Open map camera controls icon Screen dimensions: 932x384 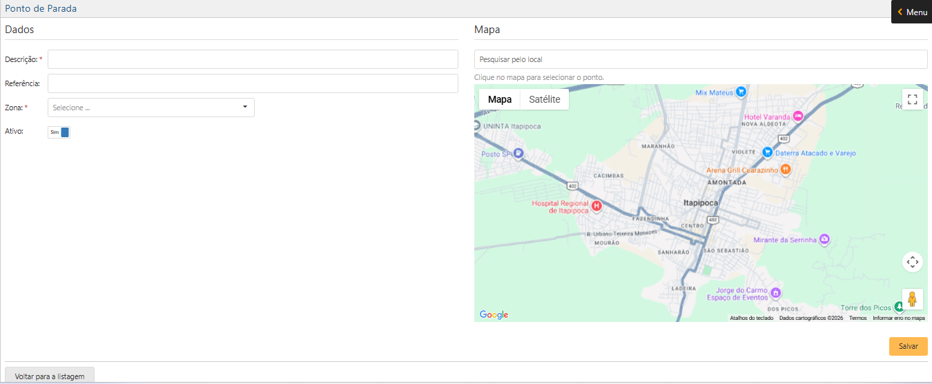point(912,262)
